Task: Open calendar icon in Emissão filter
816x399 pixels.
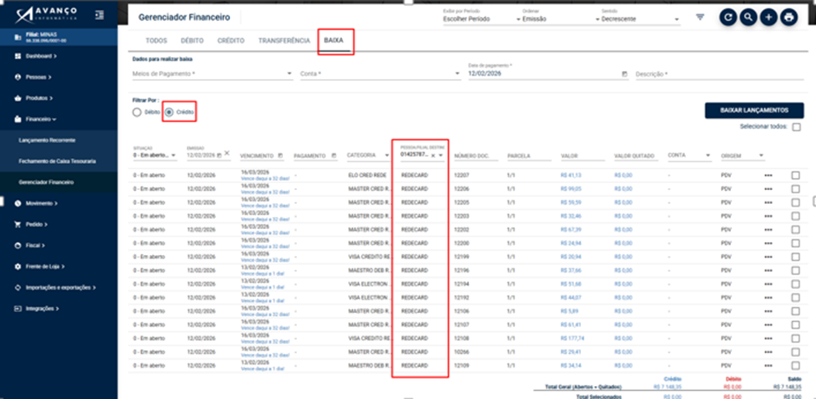Action: (x=219, y=155)
